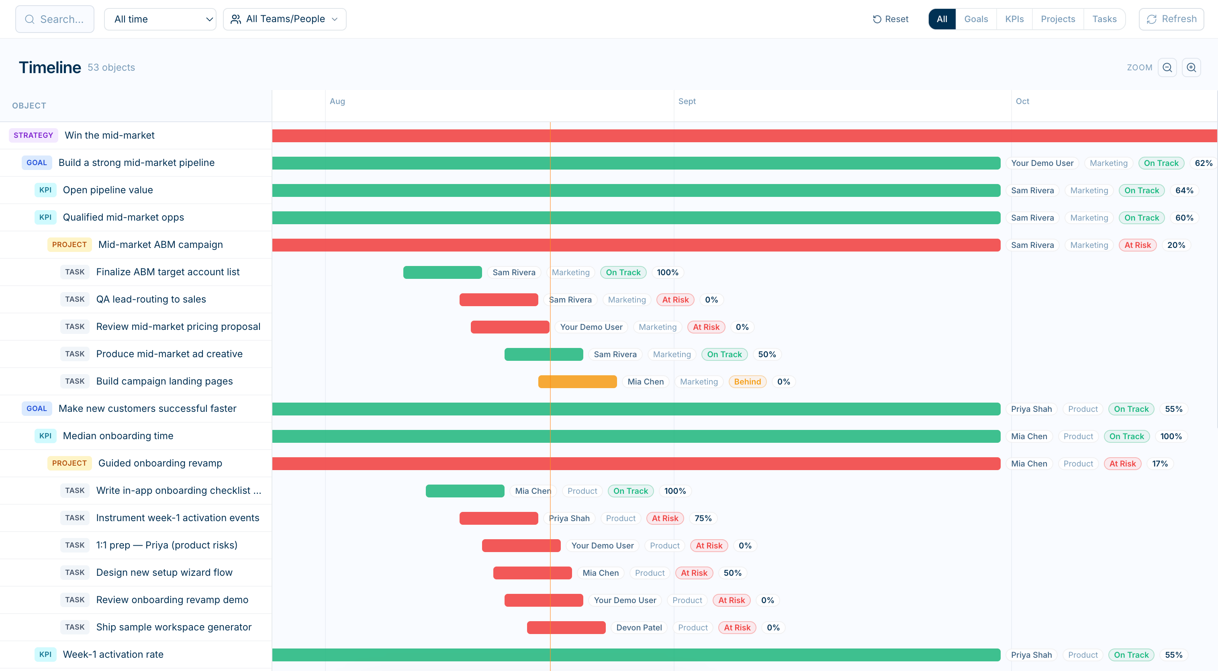
Task: Click the Devon Patel owner chip
Action: [x=639, y=628]
